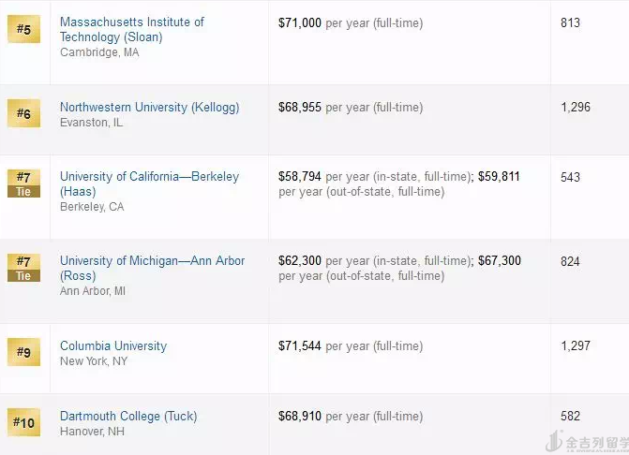This screenshot has height=455, width=629.
Task: Click the #9 rank badge
Action: [x=24, y=353]
